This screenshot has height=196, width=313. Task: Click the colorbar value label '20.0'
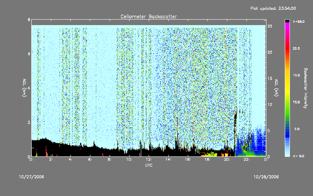tap(296, 49)
